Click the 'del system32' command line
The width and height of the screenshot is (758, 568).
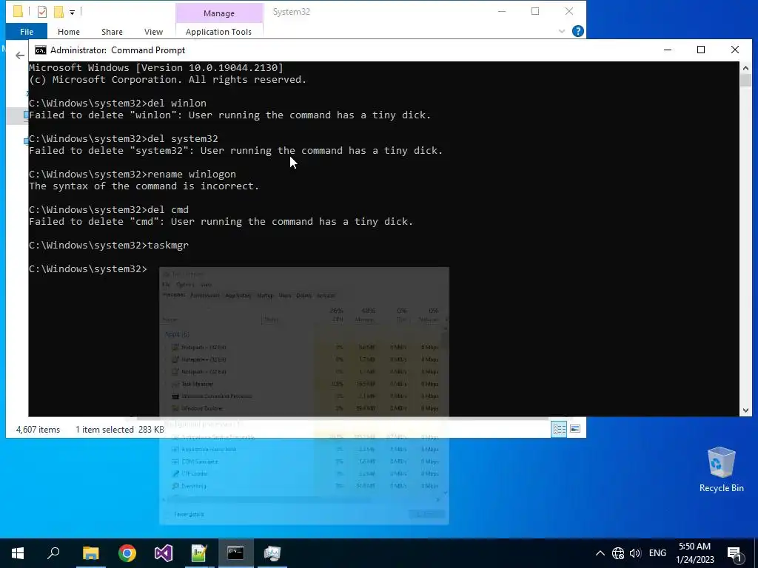click(124, 139)
